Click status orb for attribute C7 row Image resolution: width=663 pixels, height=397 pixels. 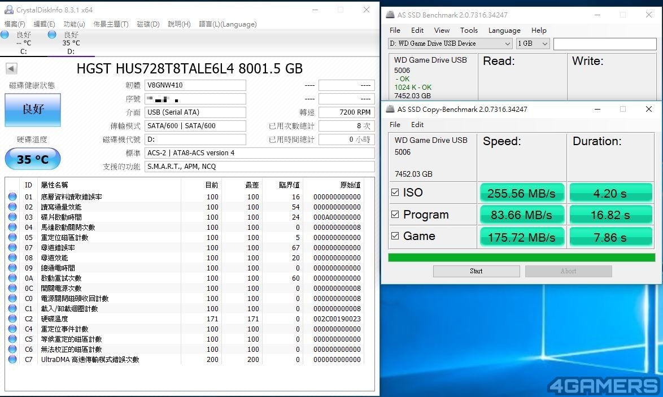click(12, 359)
